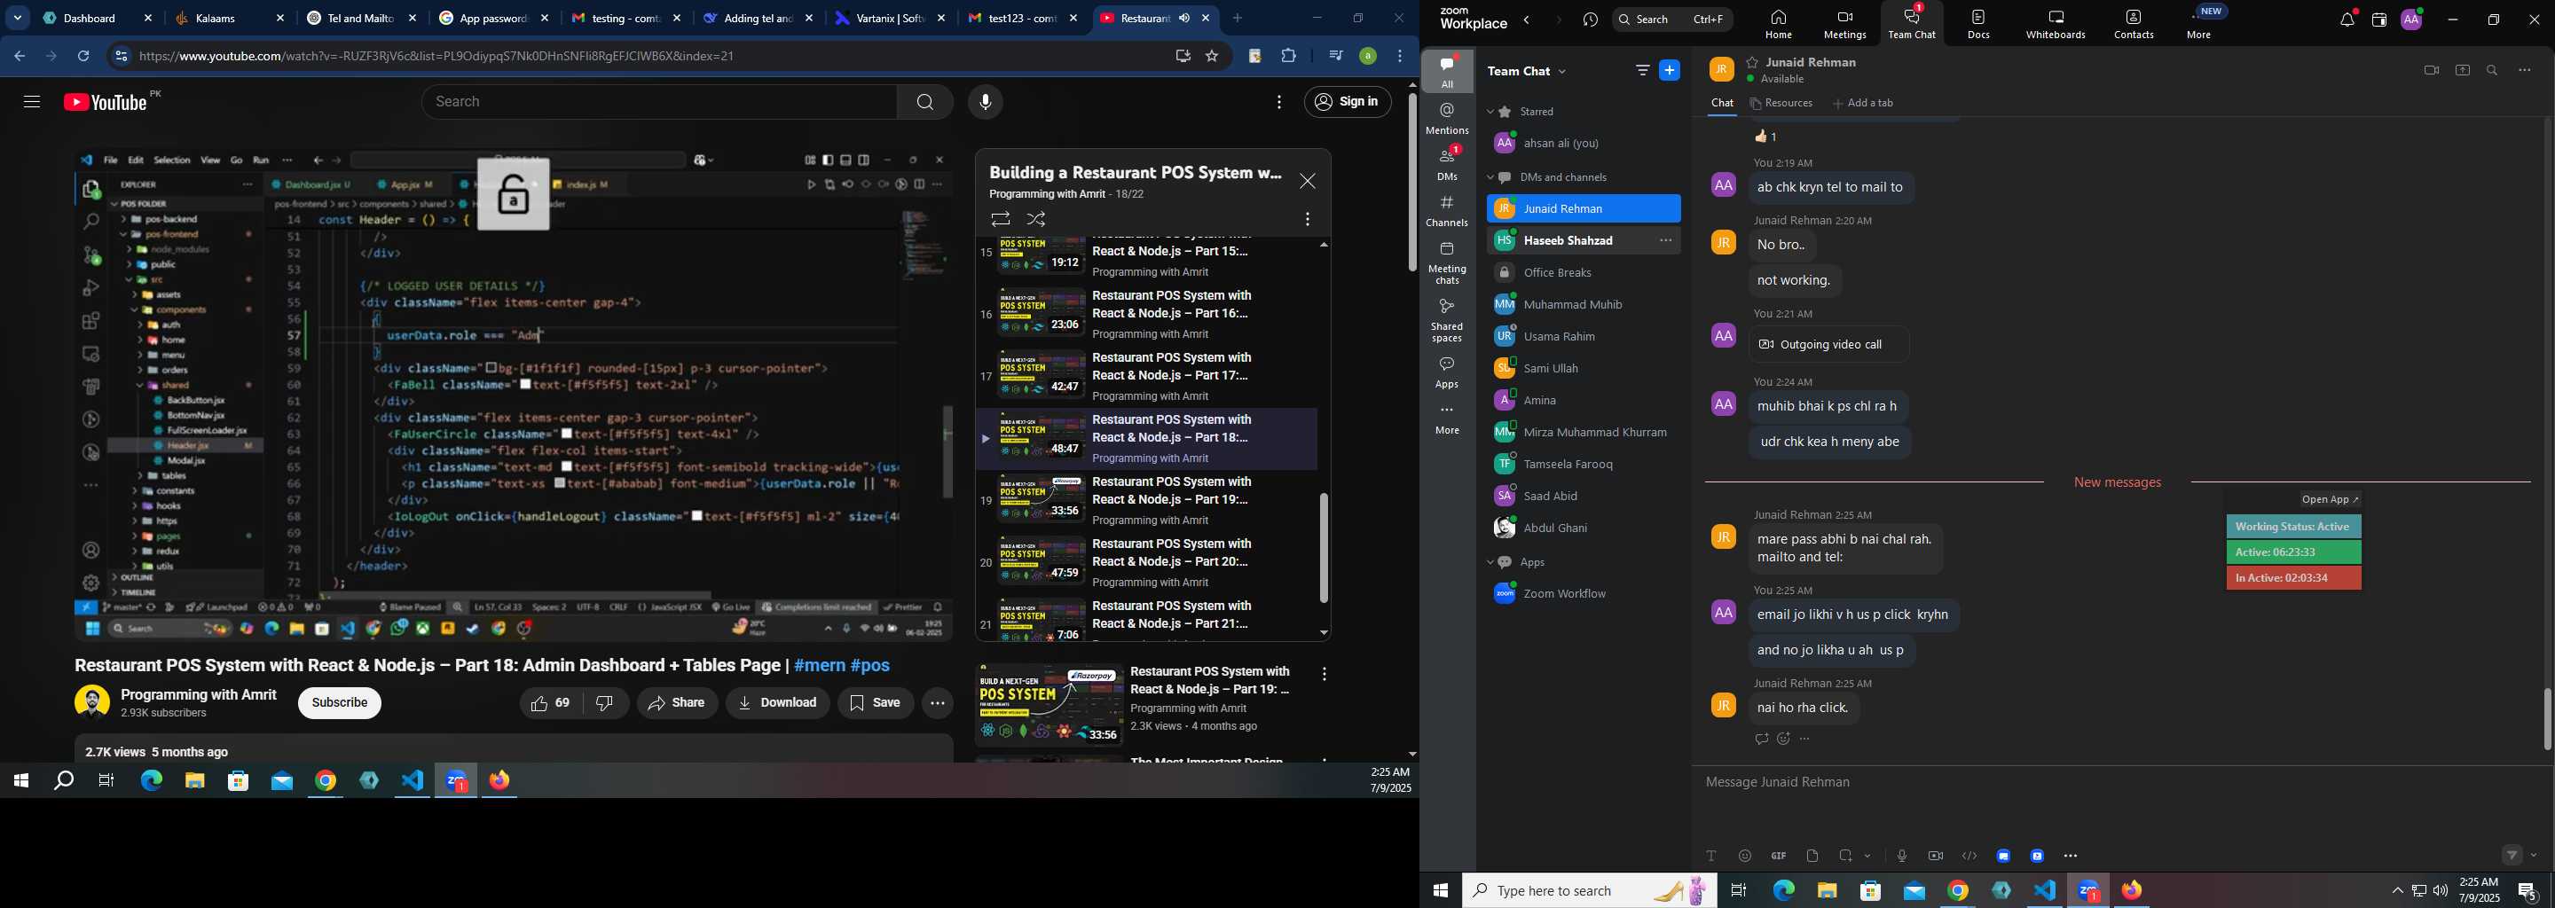Open YouTube settings three-dot menu by Sign in
This screenshot has width=2555, height=908.
1279,102
